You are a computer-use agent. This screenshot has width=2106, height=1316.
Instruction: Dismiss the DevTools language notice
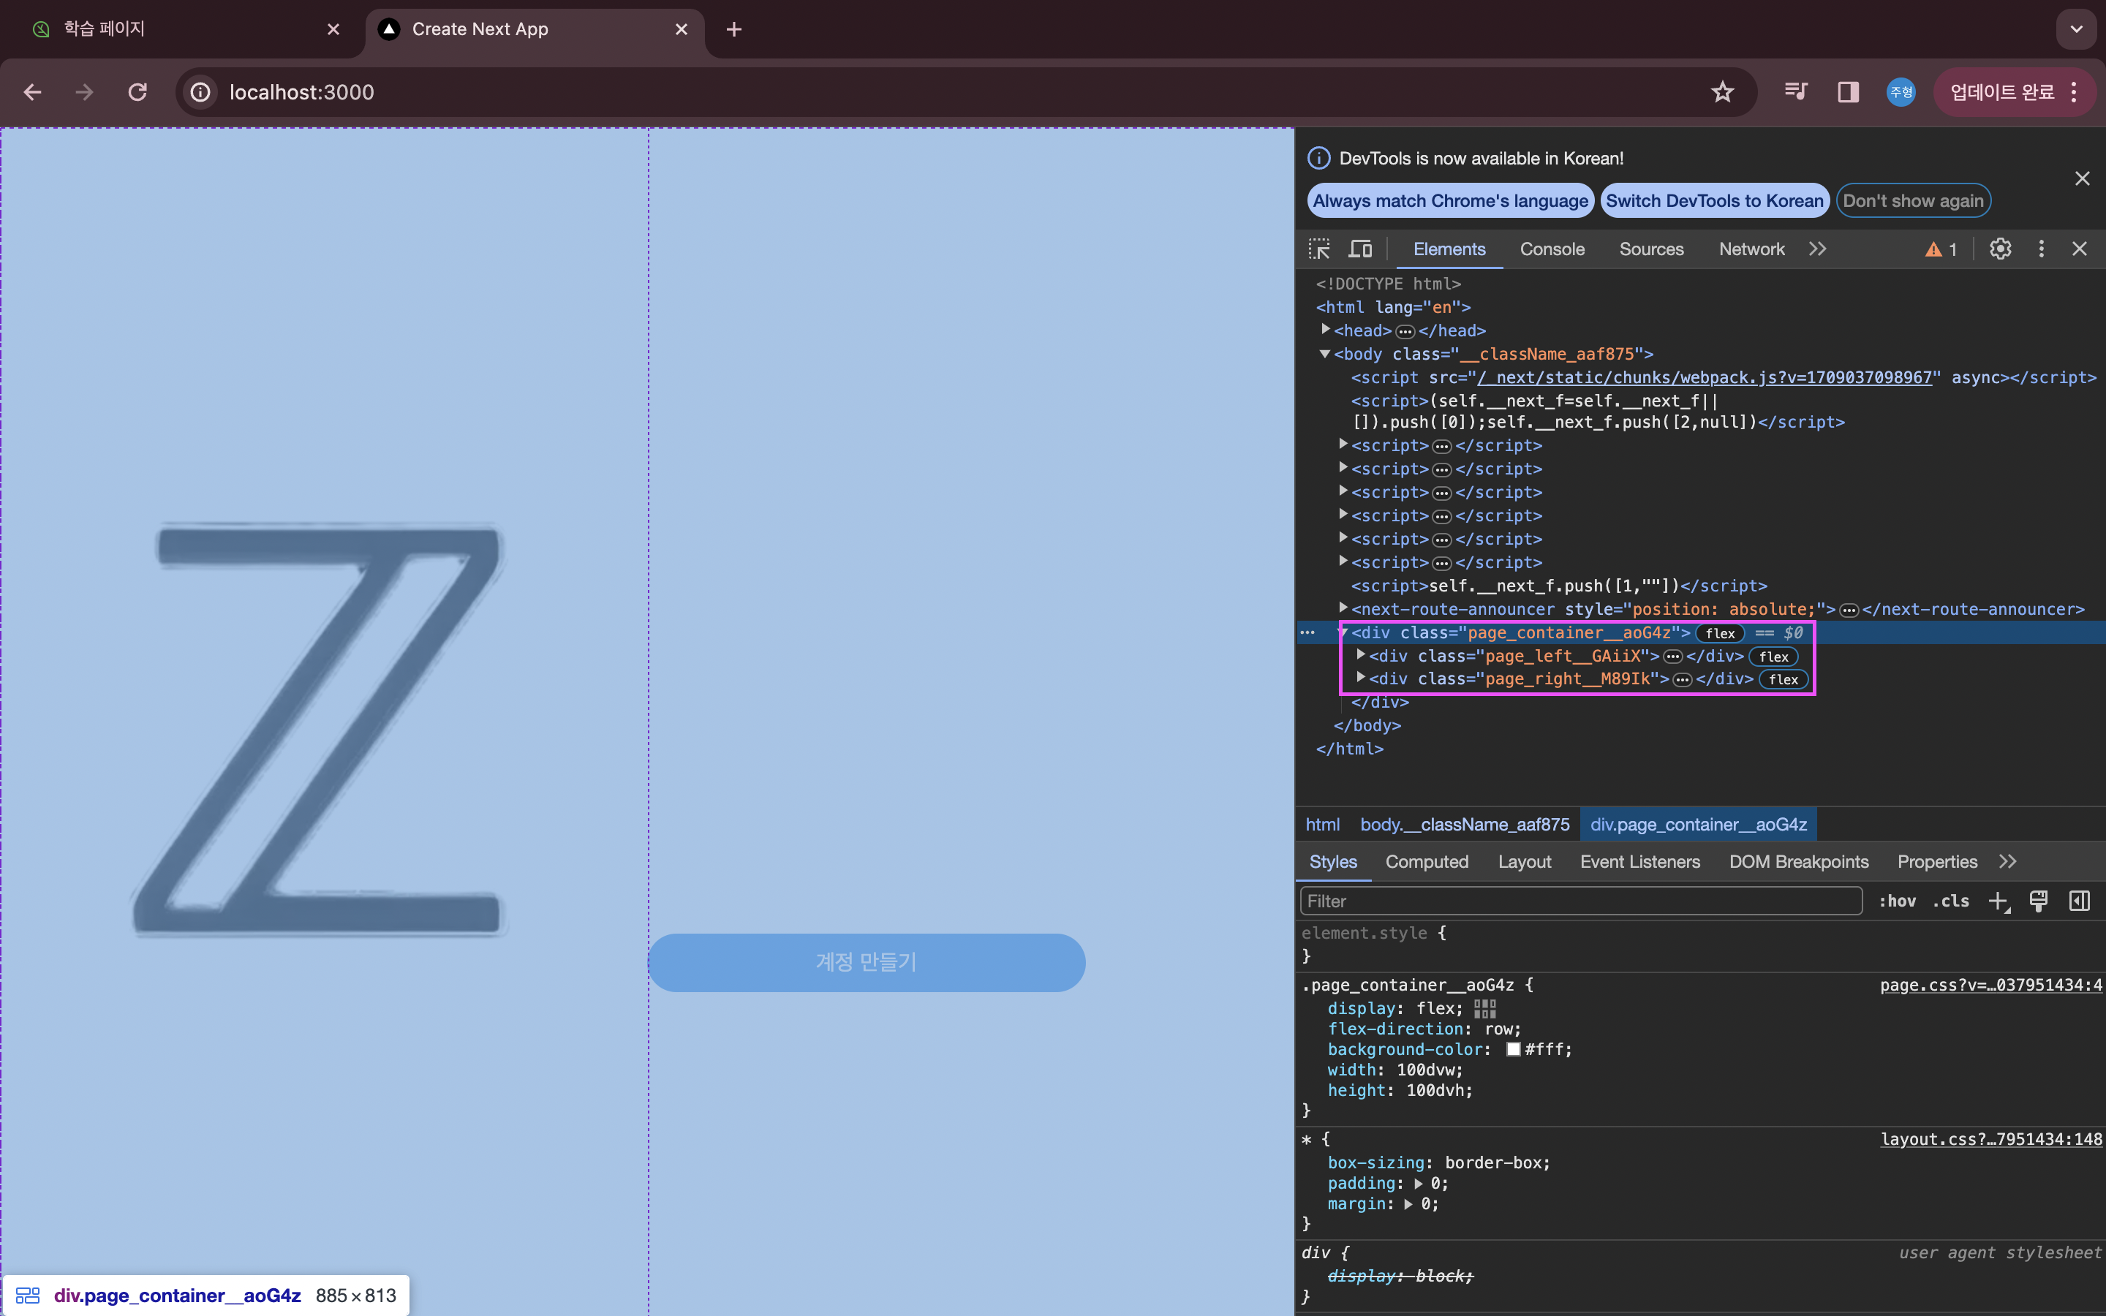(x=2082, y=178)
